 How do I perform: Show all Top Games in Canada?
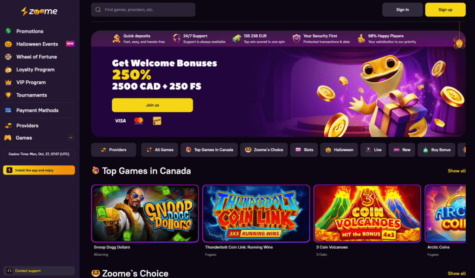click(456, 171)
